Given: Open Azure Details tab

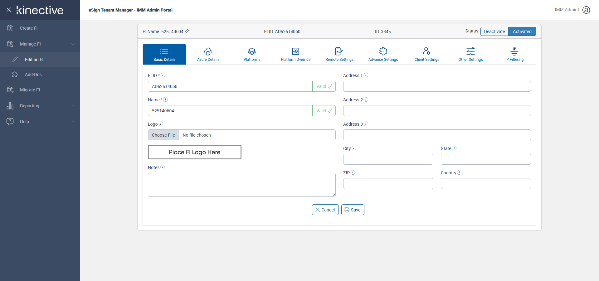Looking at the screenshot, I should click(208, 54).
